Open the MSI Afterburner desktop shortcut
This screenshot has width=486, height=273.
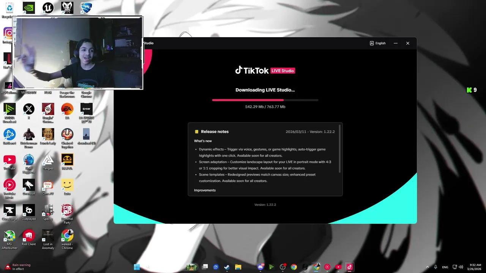9,240
